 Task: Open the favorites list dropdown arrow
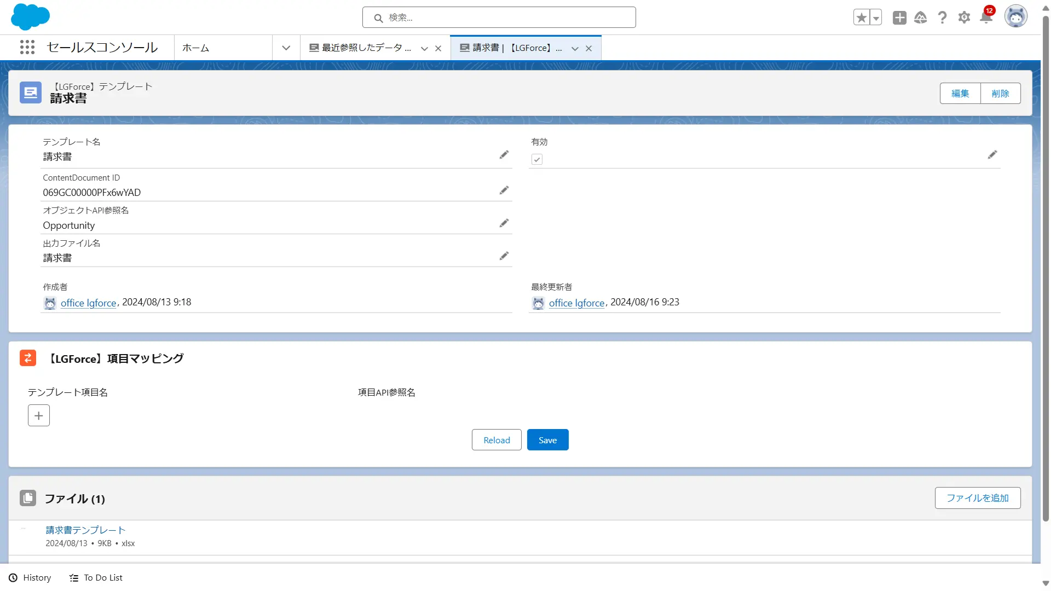(x=876, y=18)
